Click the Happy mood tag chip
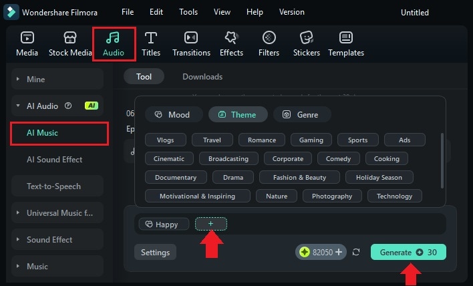 point(164,224)
